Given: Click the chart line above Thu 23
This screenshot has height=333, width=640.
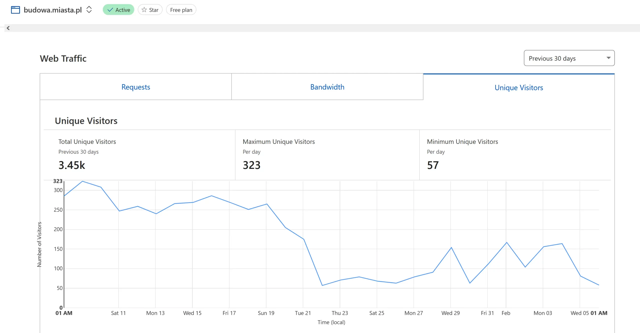Looking at the screenshot, I should pyautogui.click(x=340, y=280).
